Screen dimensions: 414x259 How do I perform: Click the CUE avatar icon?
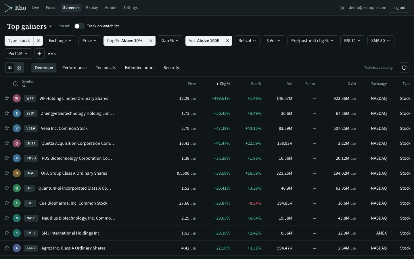[x=17, y=203]
